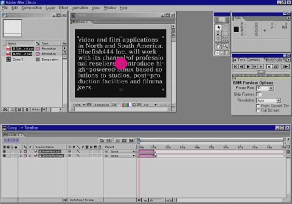
Task: Start RAM Preview in Time Controls
Action: pyautogui.click(x=285, y=66)
